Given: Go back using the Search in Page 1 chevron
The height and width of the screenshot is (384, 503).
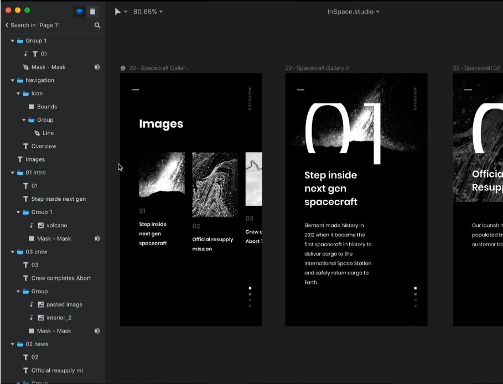Looking at the screenshot, I should click(7, 25).
